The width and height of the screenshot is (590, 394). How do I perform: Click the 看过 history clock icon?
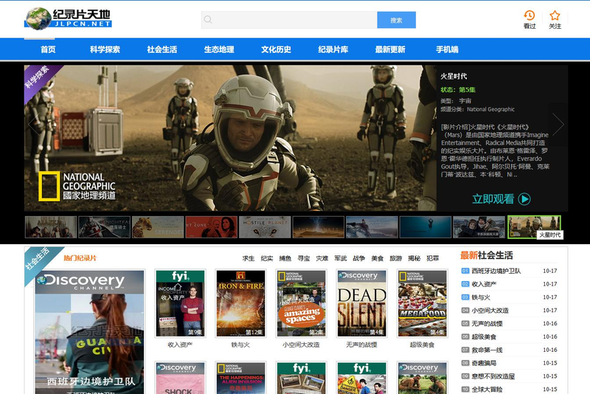click(x=530, y=15)
